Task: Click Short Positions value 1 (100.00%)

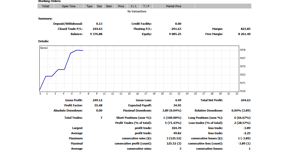Action: click(172, 118)
